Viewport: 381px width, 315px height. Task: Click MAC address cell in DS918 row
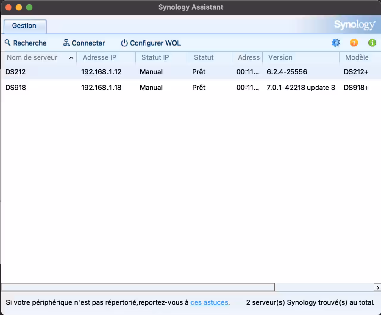coord(248,88)
